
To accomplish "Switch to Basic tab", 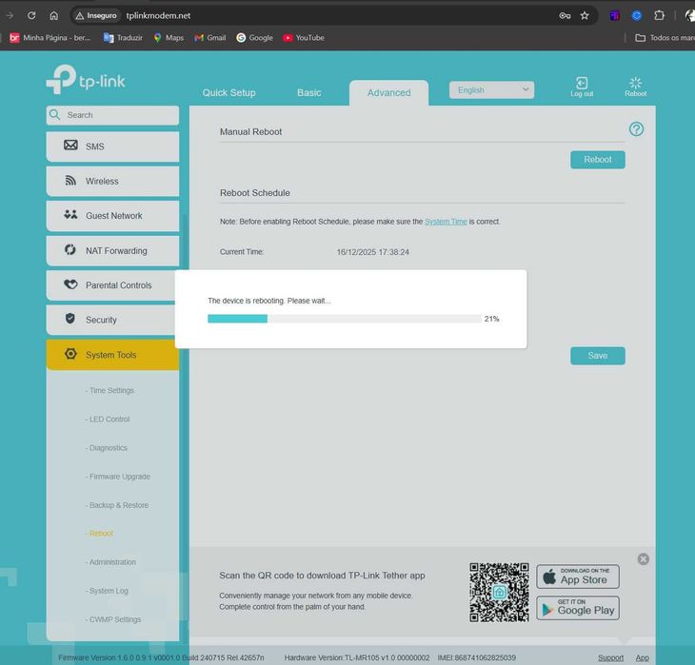I will click(x=308, y=92).
